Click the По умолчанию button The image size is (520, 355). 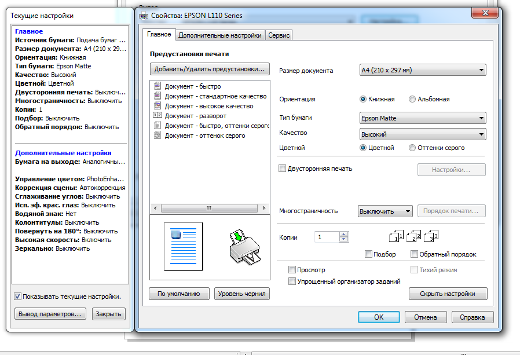[179, 294]
